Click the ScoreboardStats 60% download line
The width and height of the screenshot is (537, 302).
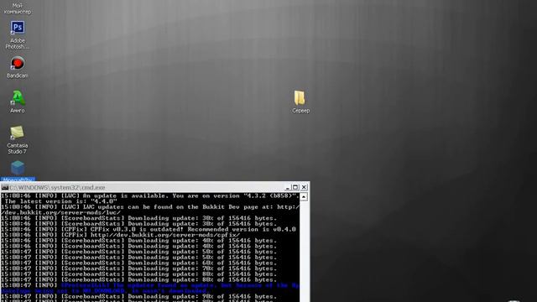point(138,263)
